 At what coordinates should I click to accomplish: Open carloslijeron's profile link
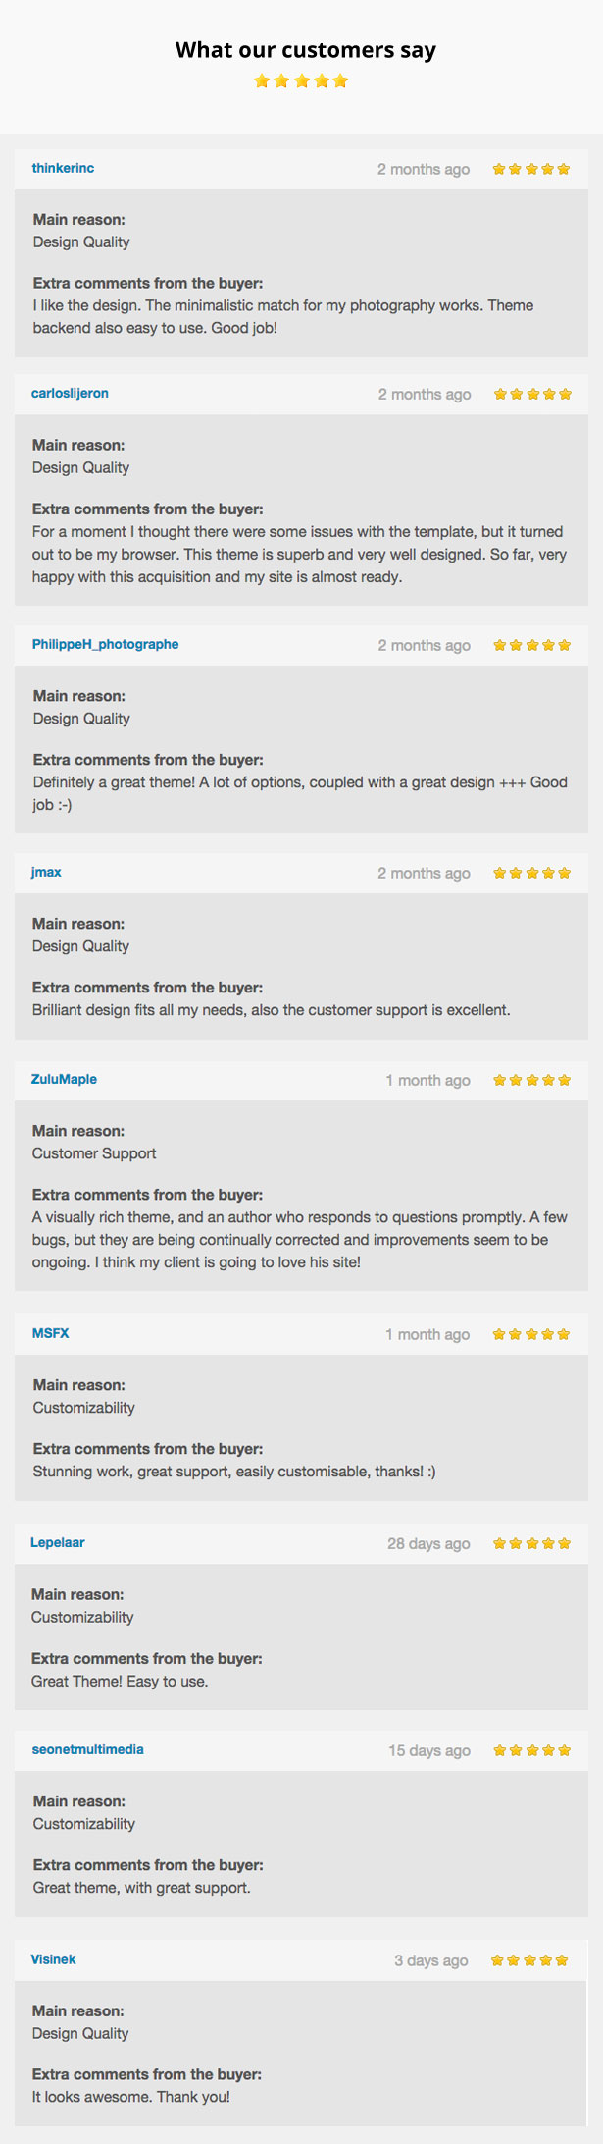70,393
